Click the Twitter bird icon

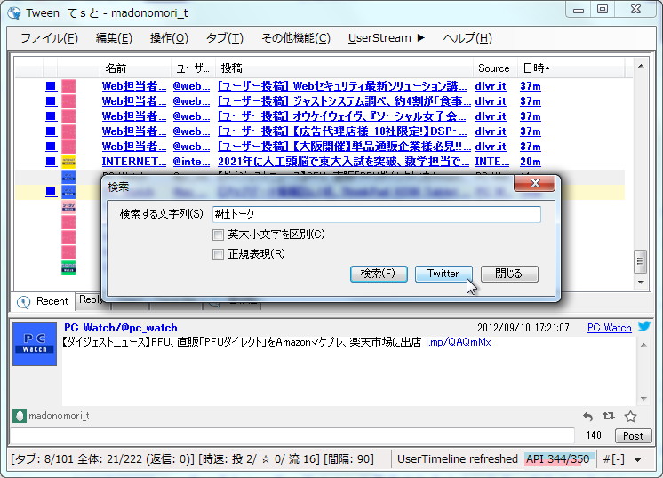pyautogui.click(x=644, y=326)
